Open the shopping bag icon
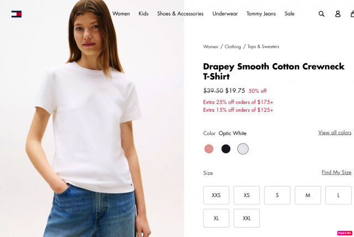The image size is (354, 237). tap(352, 14)
